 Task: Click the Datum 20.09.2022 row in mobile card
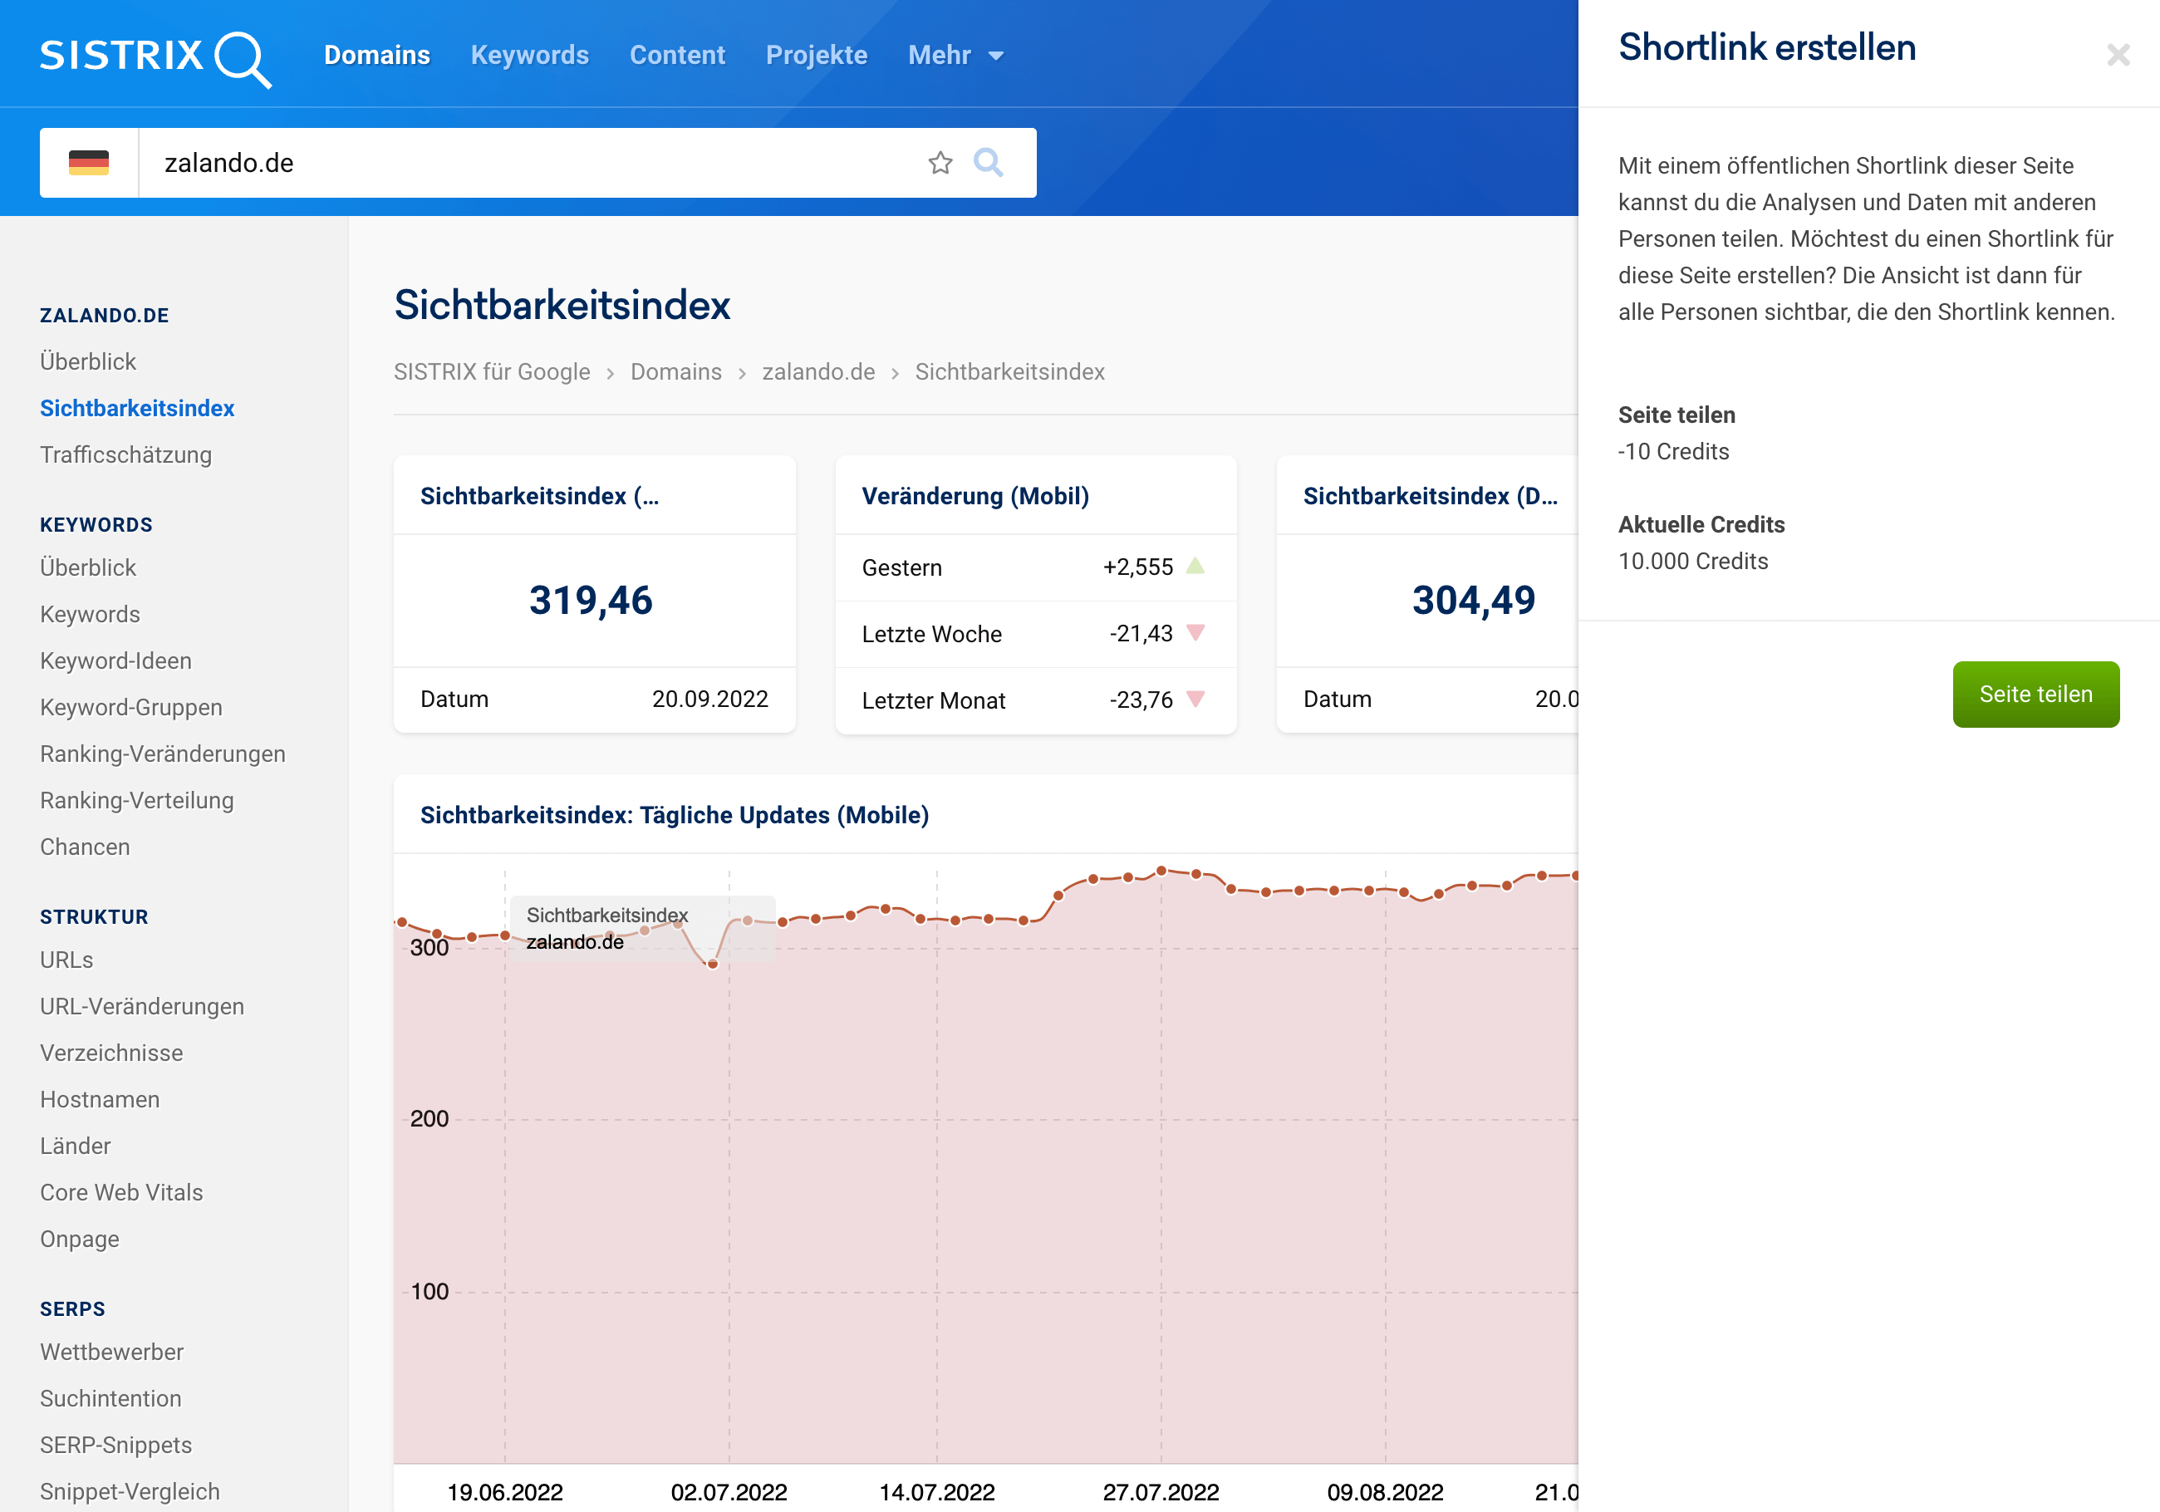pyautogui.click(x=595, y=699)
